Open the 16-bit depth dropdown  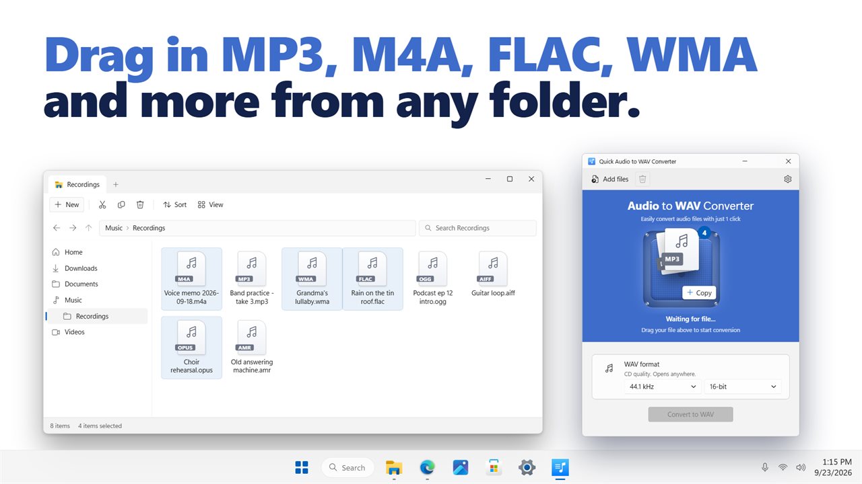pos(743,387)
